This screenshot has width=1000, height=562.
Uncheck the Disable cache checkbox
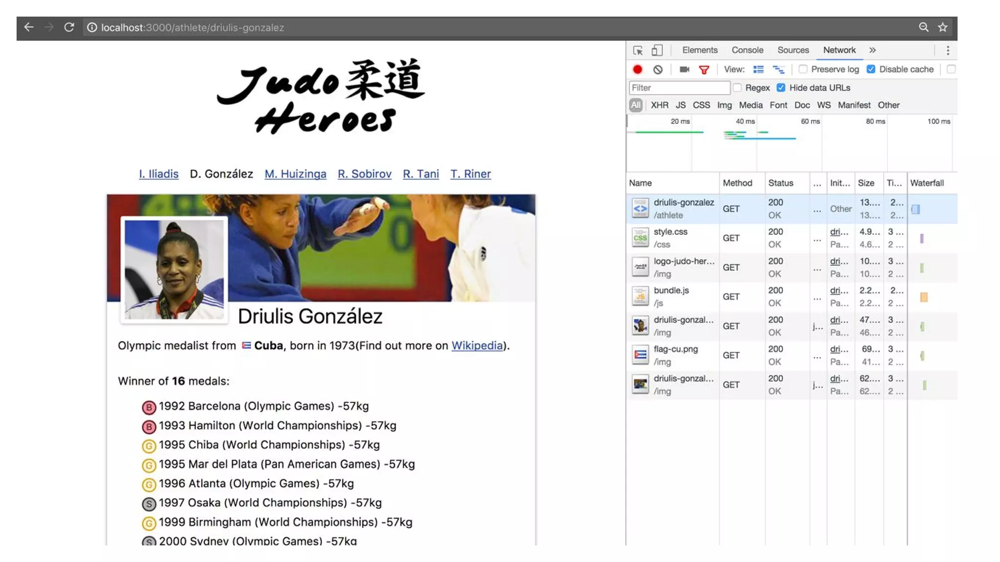pyautogui.click(x=871, y=69)
